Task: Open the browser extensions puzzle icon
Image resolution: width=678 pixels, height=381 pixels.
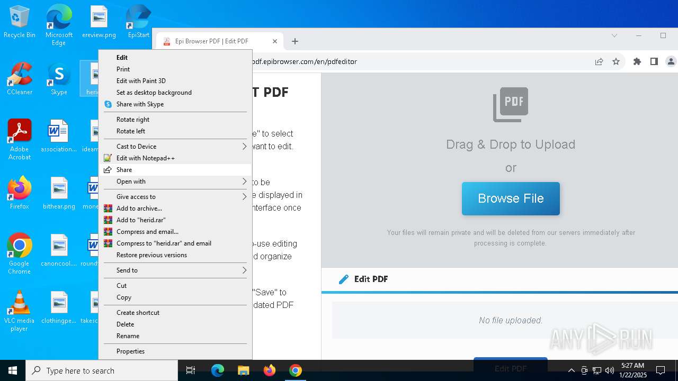Action: 637,61
